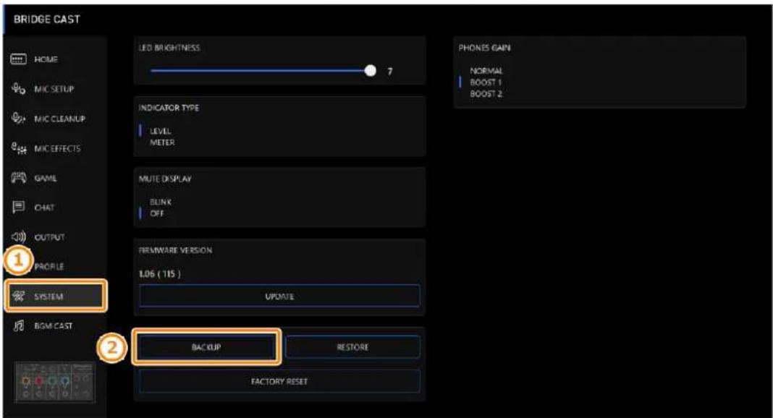The width and height of the screenshot is (773, 418).
Task: Open the GAME menu label
Action: pos(46,178)
